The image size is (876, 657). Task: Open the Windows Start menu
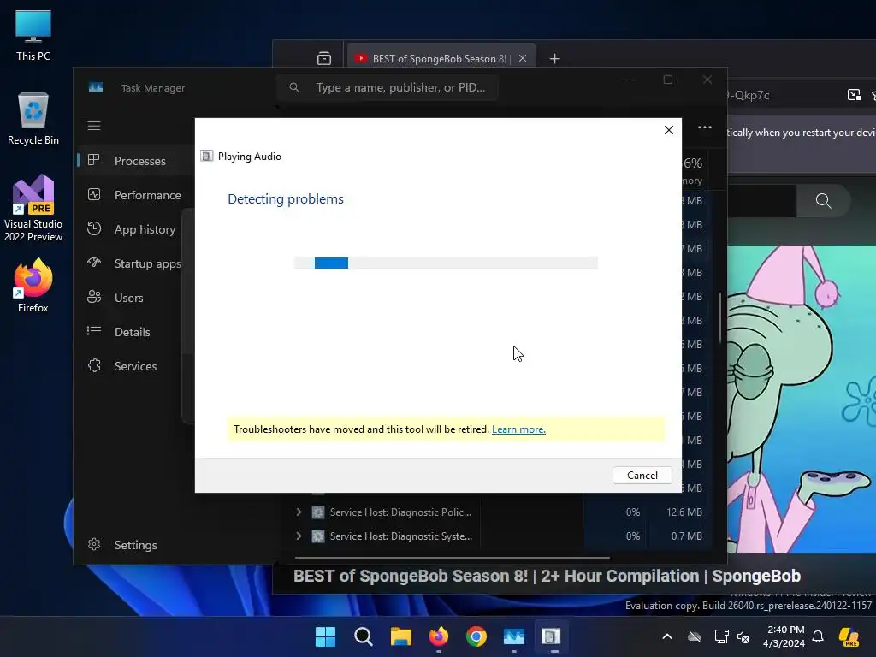point(325,636)
